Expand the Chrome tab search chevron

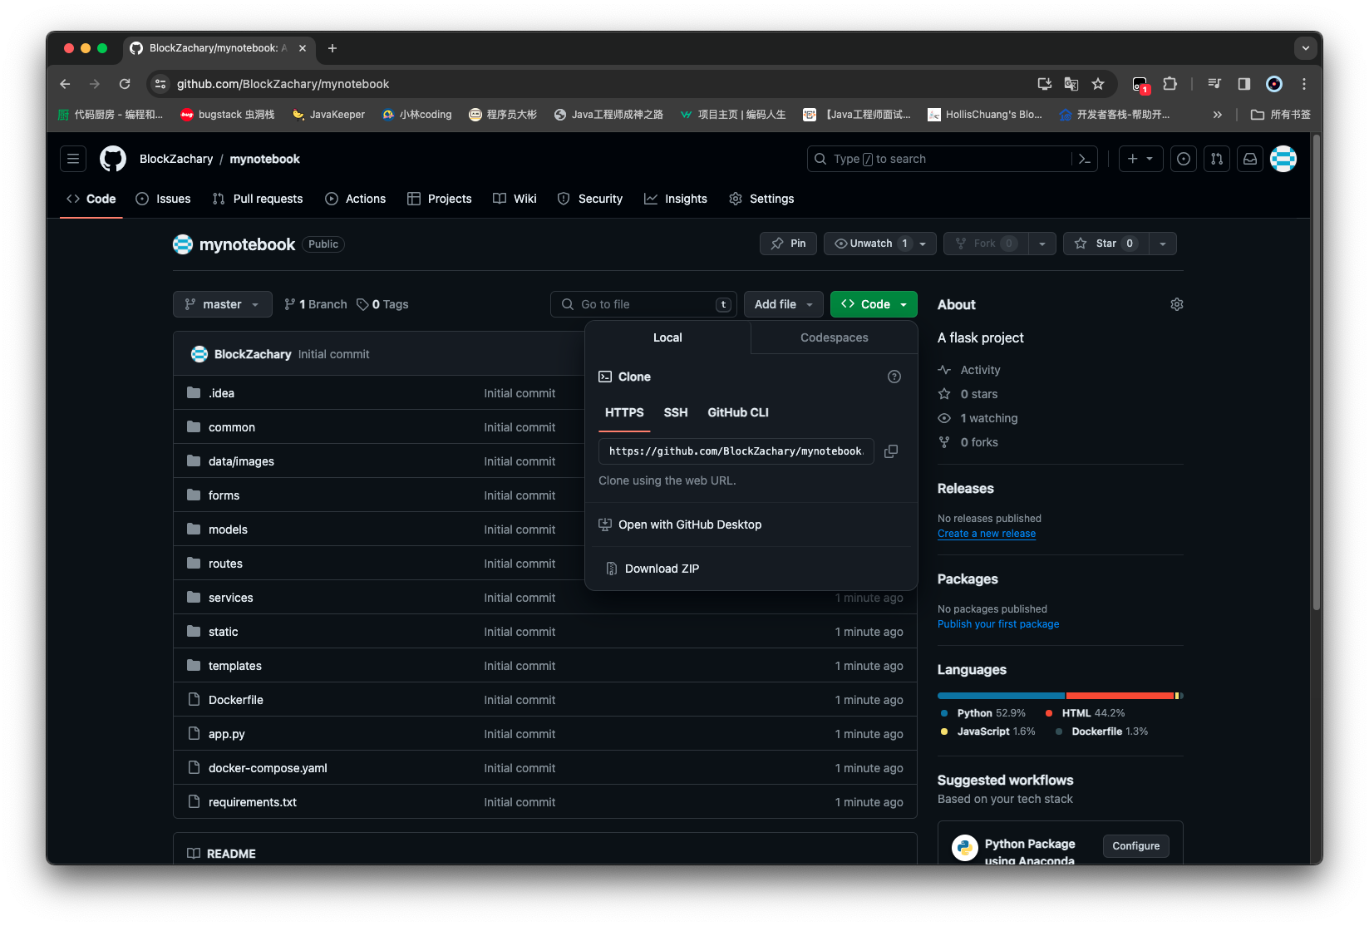[1306, 48]
